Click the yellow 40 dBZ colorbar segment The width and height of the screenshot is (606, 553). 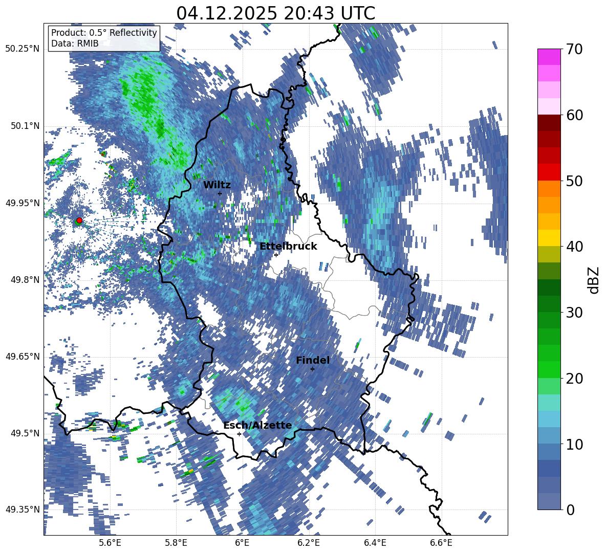coord(549,238)
